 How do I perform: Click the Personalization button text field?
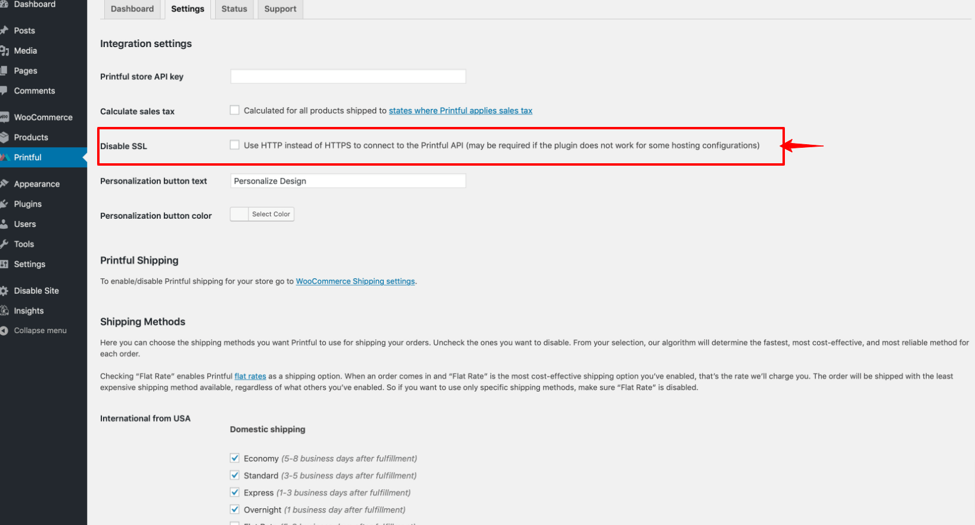click(348, 181)
